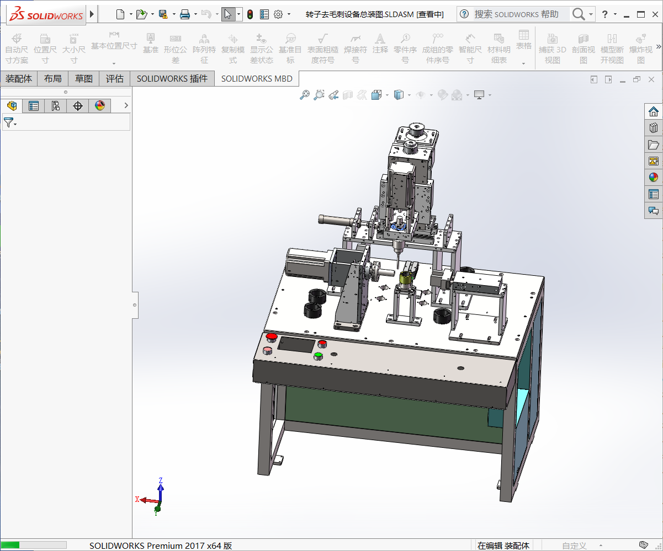Expand the Options gear dropdown arrow
The height and width of the screenshot is (551, 663).
pos(289,14)
